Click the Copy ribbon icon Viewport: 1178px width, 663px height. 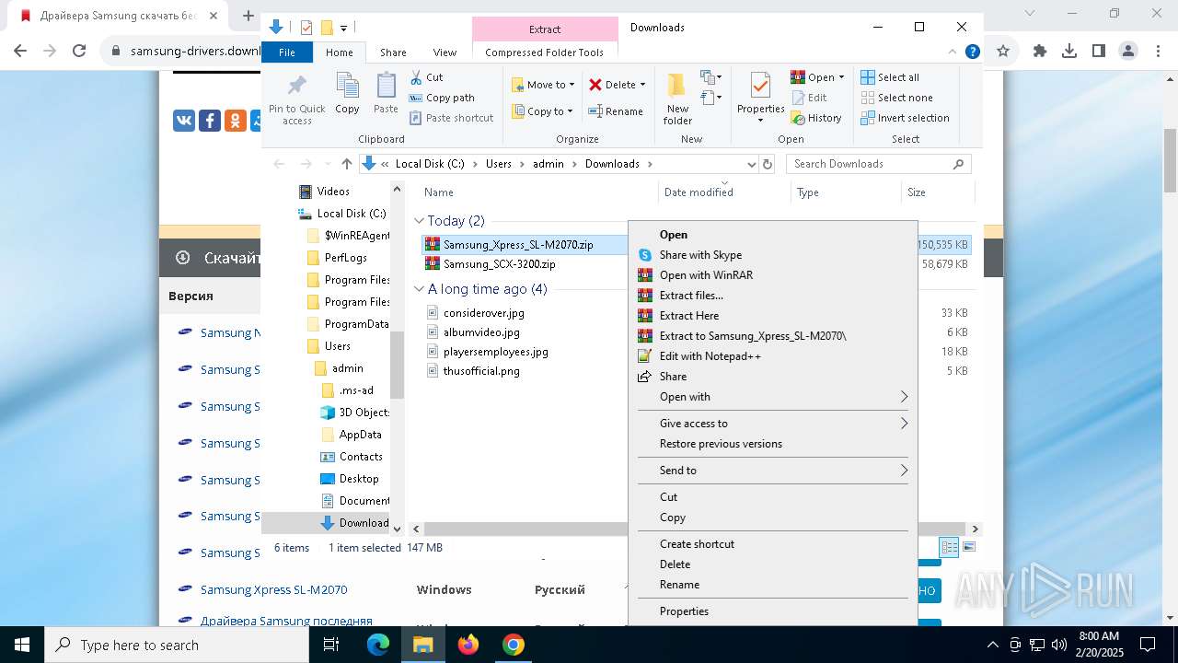(x=347, y=87)
